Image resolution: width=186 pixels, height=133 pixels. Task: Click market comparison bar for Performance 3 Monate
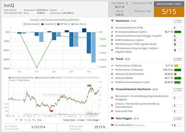pyautogui.click(x=178, y=66)
